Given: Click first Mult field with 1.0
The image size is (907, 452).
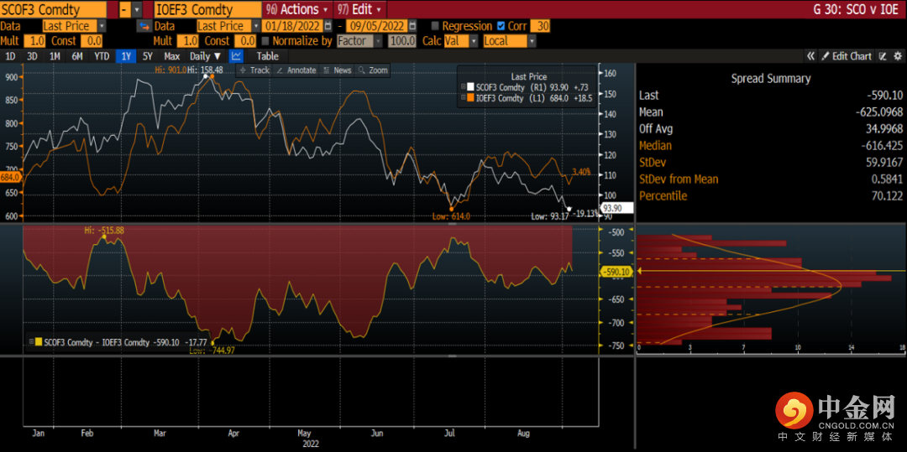Looking at the screenshot, I should (x=34, y=41).
